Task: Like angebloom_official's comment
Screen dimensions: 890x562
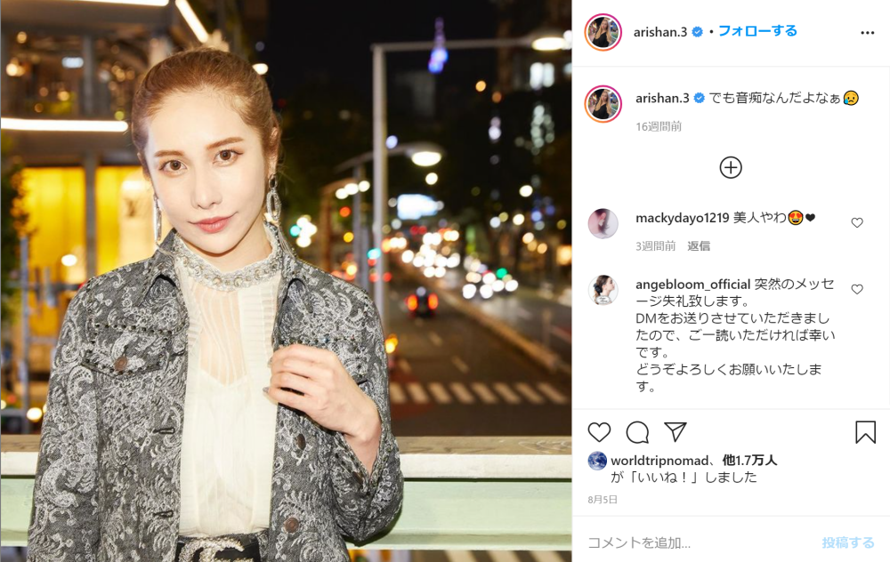Action: click(857, 289)
